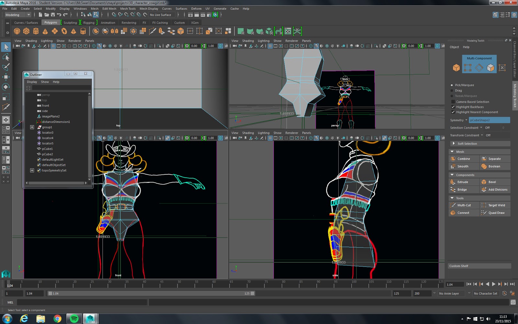518x324 pixels.
Task: Click the polygon sphere shelf icon
Action: [17, 31]
